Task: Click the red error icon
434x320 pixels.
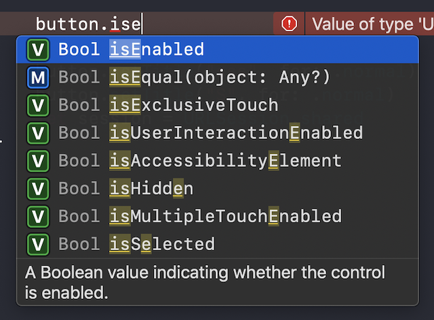Action: pyautogui.click(x=290, y=24)
